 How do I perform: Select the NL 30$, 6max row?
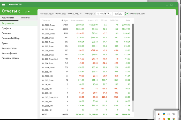tap(86, 55)
